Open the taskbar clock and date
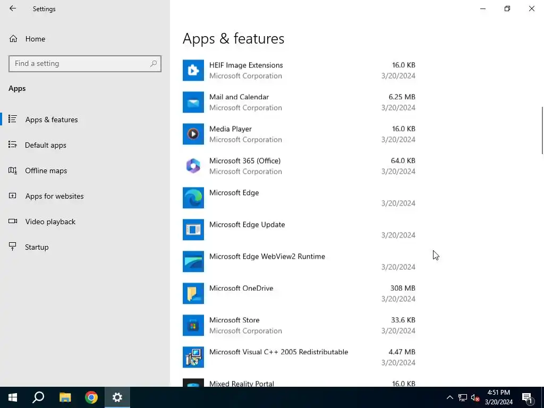Screen dimensions: 544x408 (498, 397)
